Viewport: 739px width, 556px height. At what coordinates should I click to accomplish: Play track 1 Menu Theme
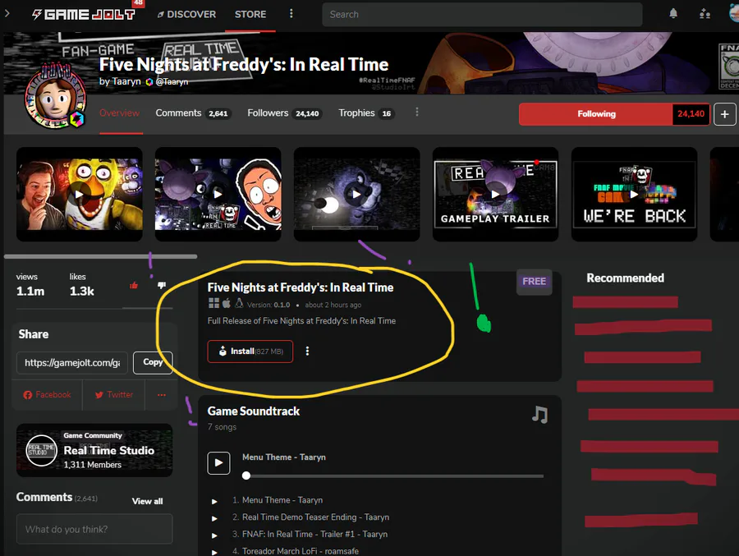214,501
